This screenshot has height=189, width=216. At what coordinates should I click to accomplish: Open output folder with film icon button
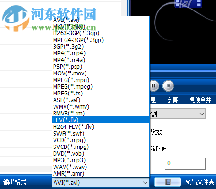click(x=168, y=182)
